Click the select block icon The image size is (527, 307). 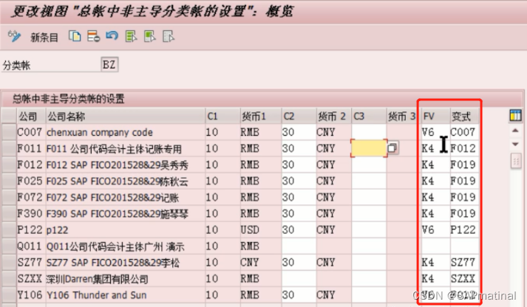click(x=149, y=36)
